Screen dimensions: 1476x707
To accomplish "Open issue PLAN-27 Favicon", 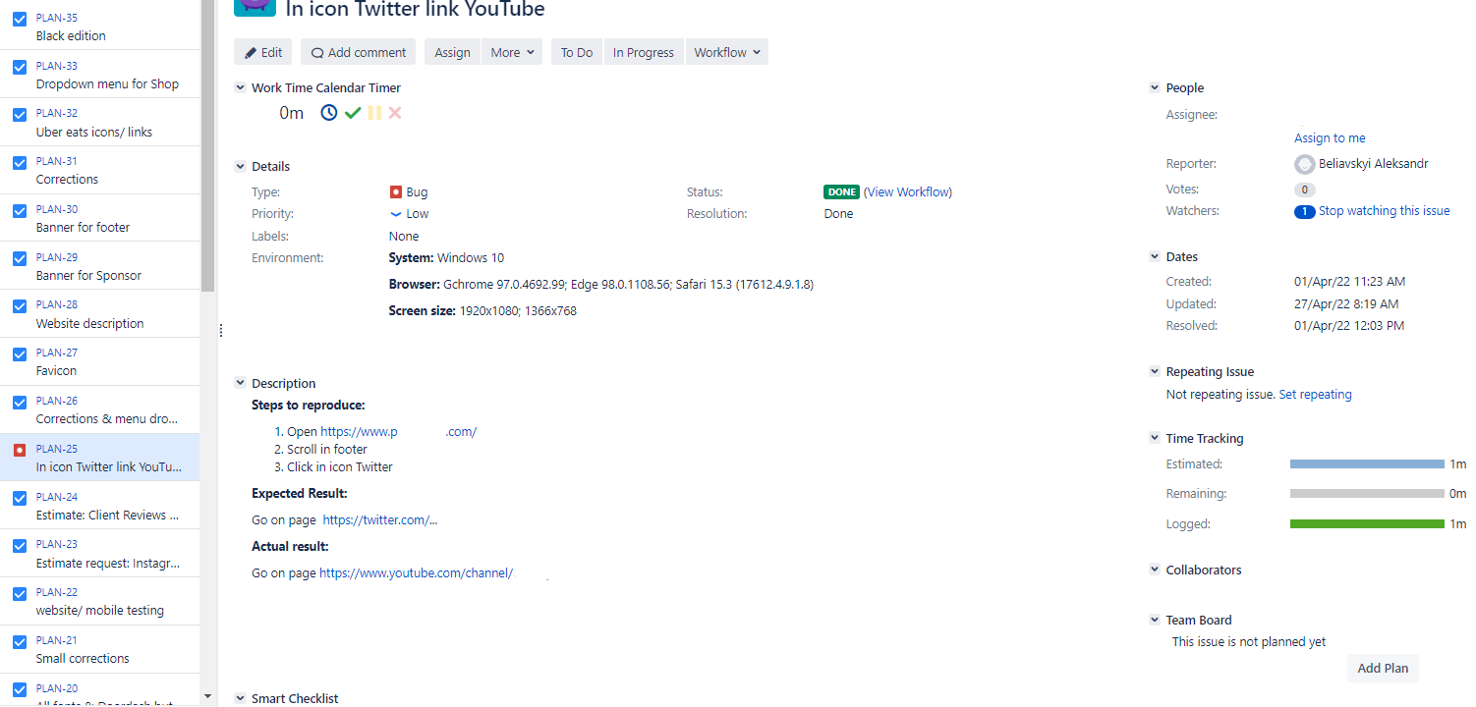I will 99,361.
